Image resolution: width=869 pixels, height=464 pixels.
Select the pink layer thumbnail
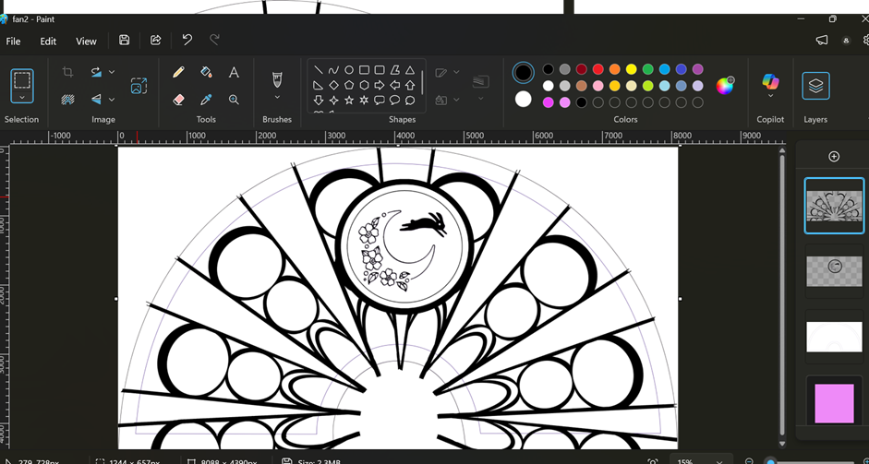click(834, 402)
